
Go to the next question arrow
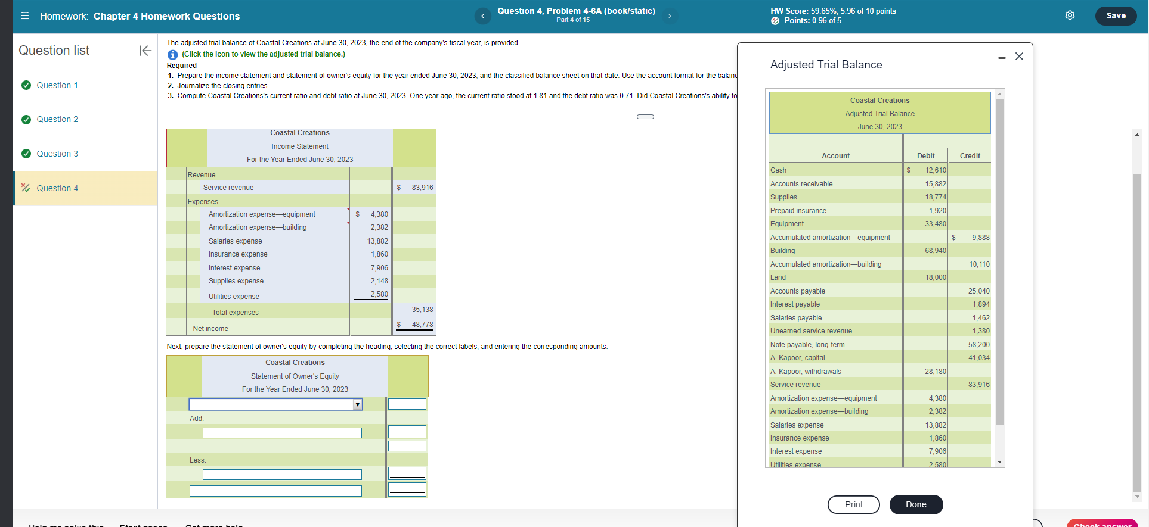(x=670, y=16)
